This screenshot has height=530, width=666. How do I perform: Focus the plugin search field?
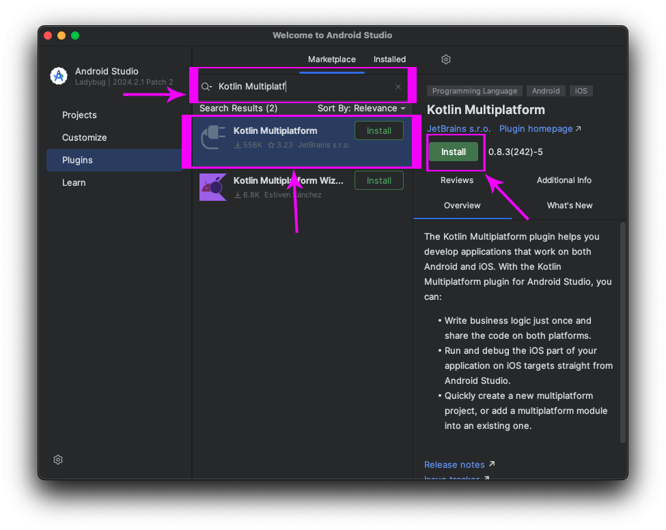[x=303, y=87]
